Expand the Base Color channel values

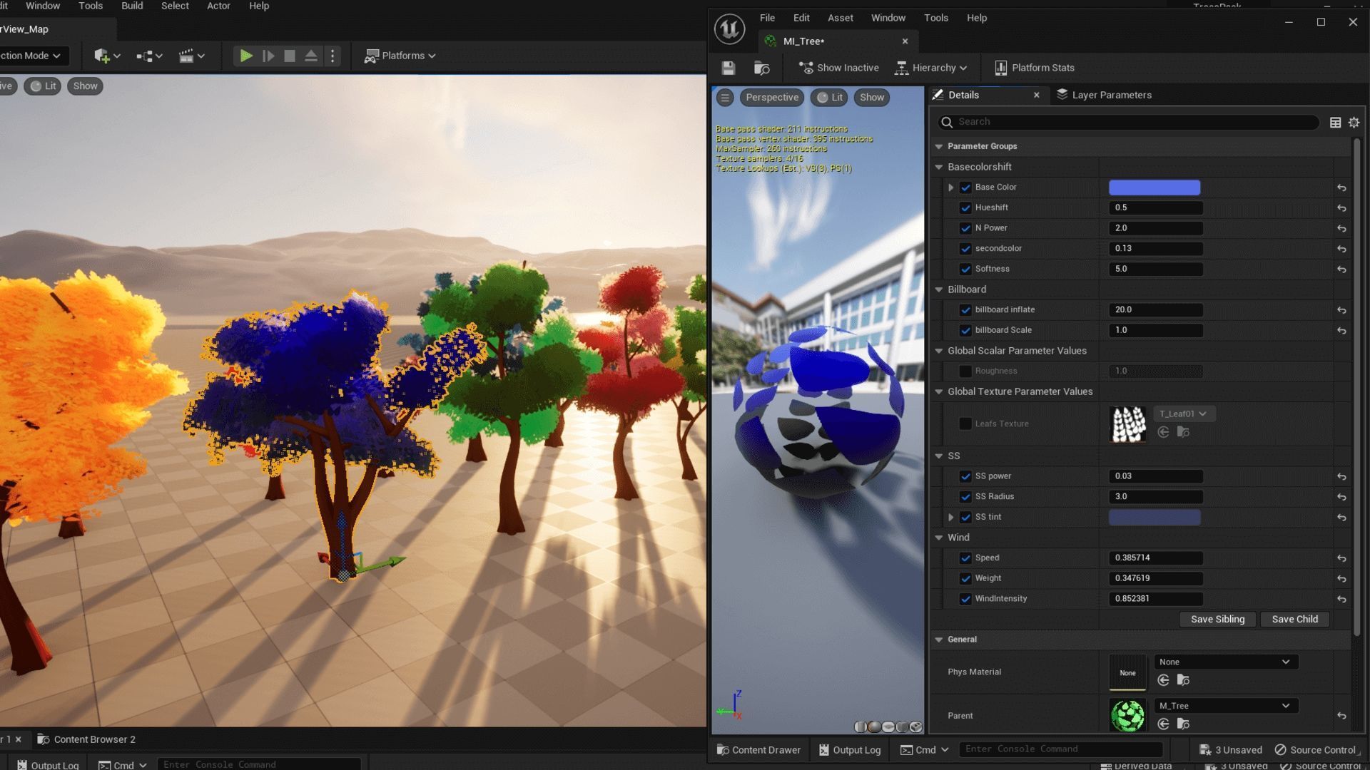pyautogui.click(x=950, y=188)
